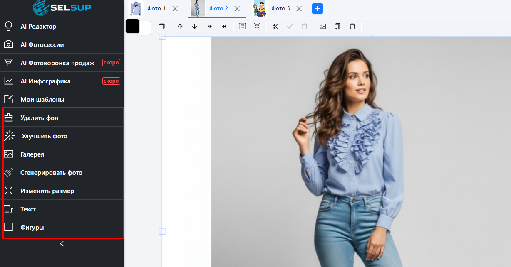511x267 pixels.
Task: Click the image icon in toolbar
Action: click(322, 27)
